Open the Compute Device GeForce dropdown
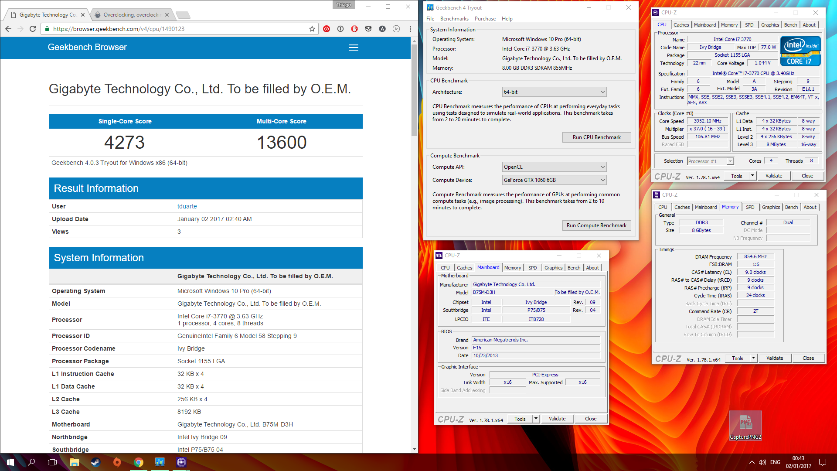Screen dimensions: 837x471 (554, 180)
